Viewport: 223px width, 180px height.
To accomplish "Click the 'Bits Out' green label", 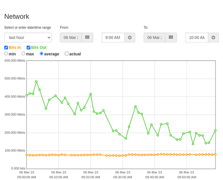I will [x=39, y=47].
